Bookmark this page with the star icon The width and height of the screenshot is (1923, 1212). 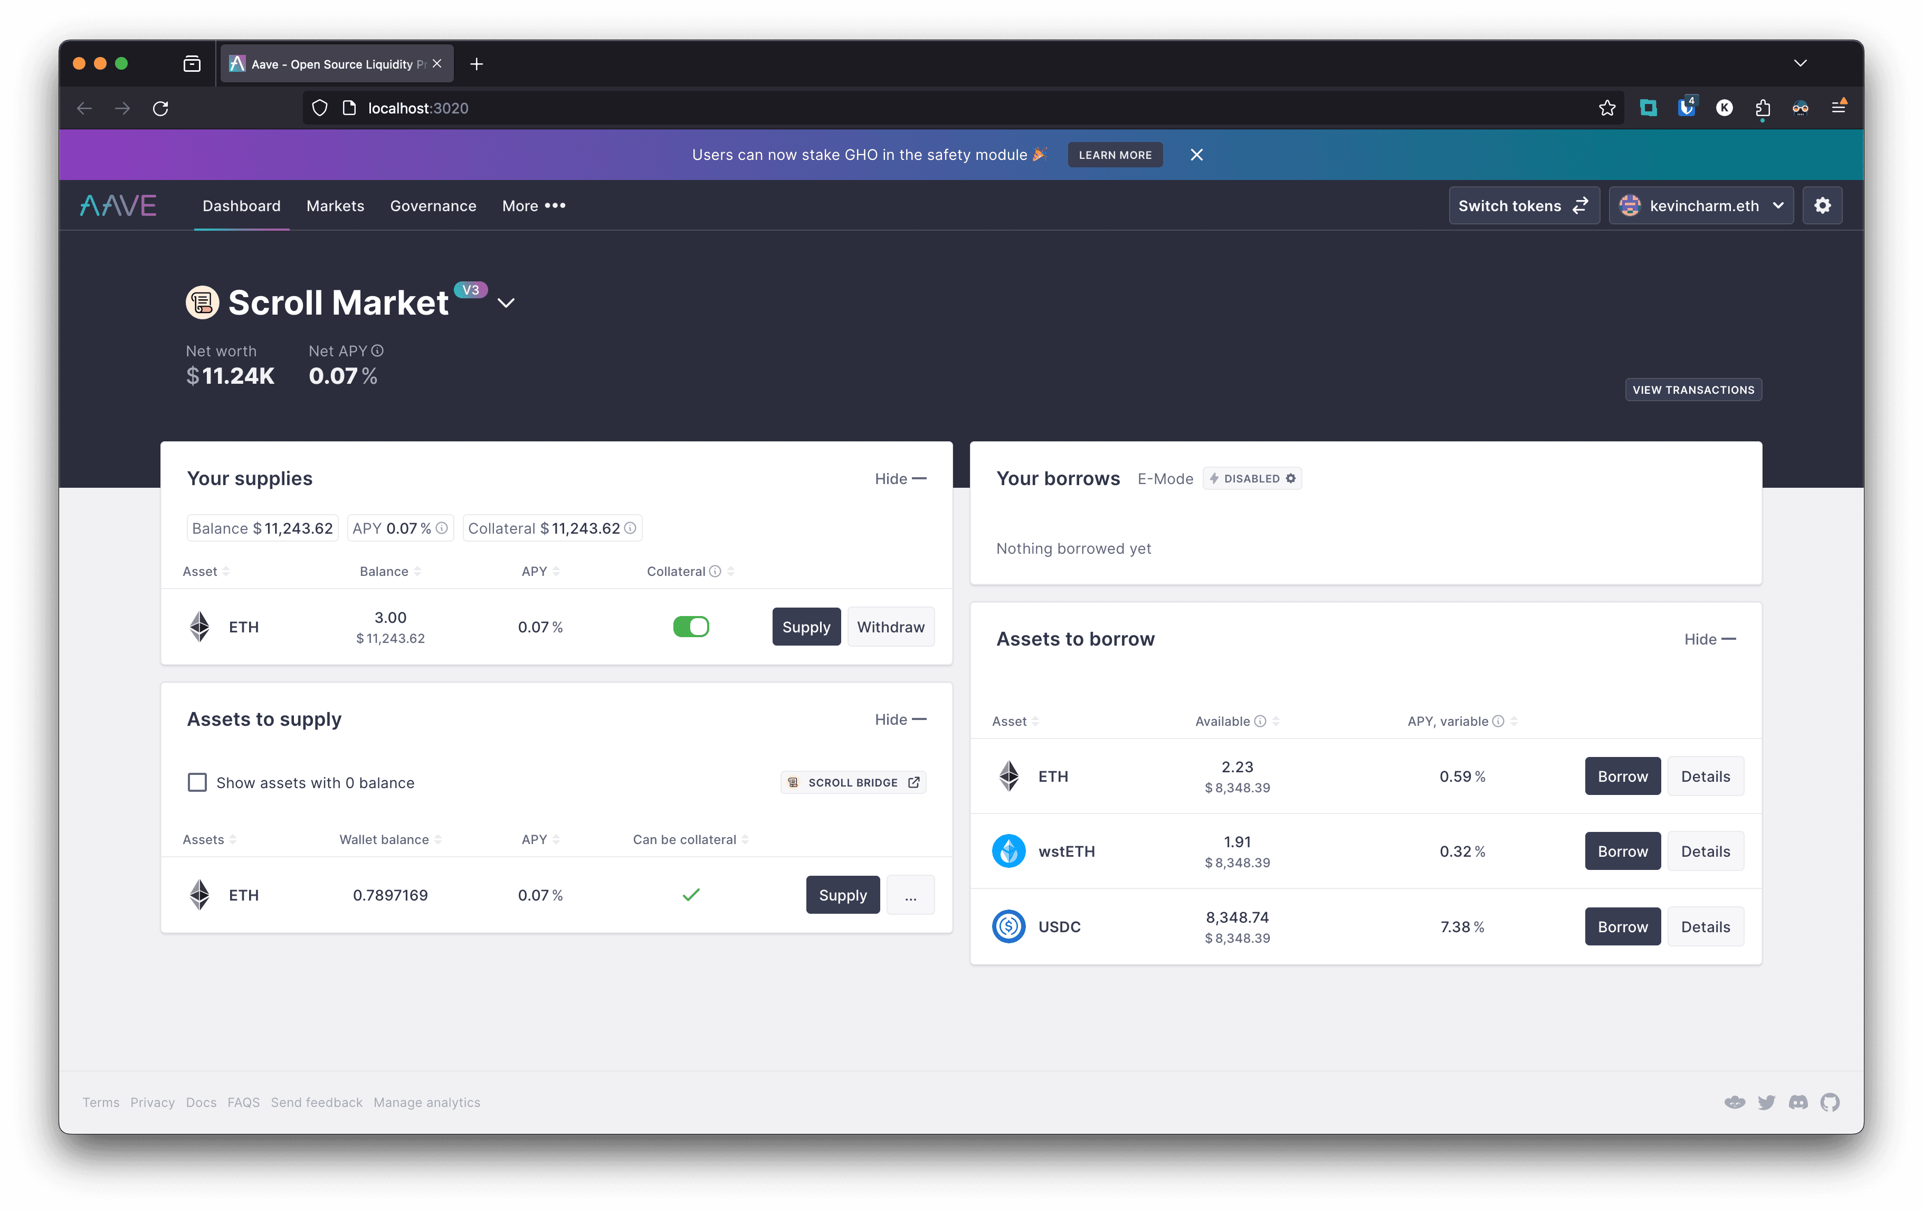[x=1607, y=108]
